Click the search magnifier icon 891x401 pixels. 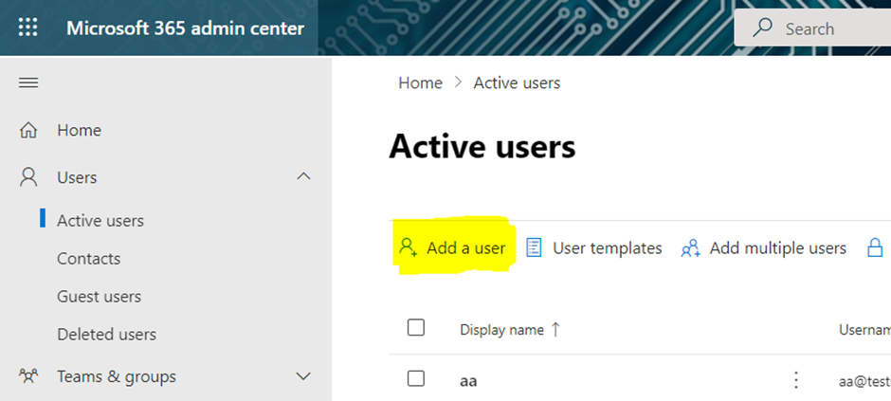(761, 27)
